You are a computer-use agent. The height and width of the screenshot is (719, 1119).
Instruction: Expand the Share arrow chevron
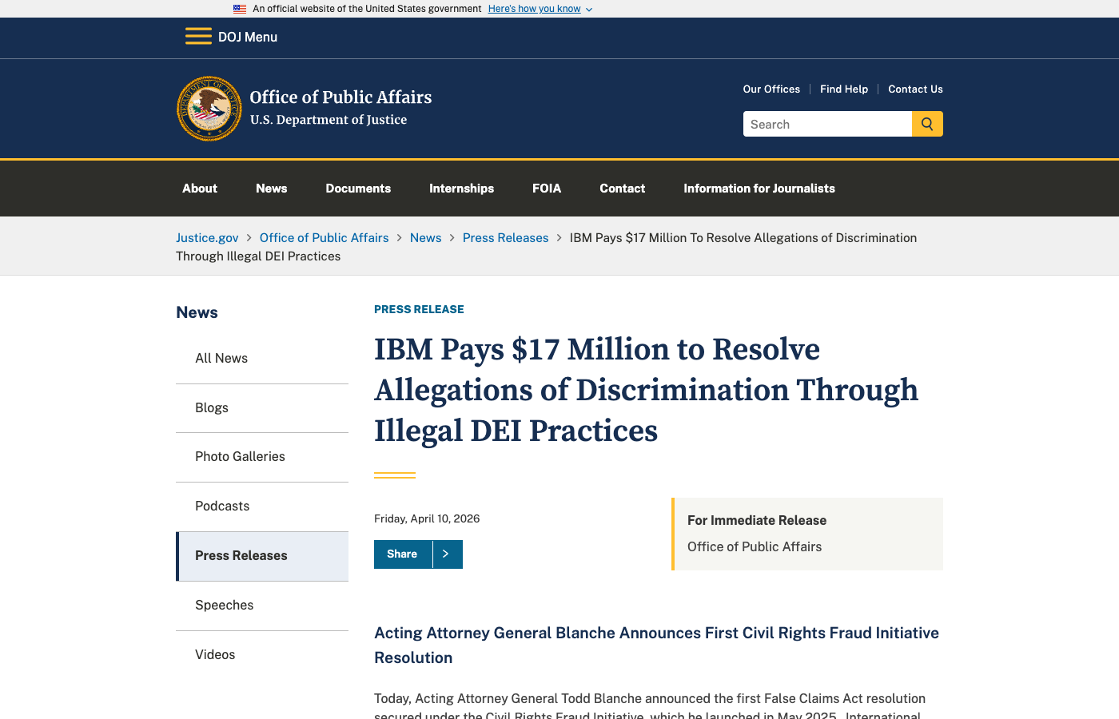pyautogui.click(x=447, y=554)
